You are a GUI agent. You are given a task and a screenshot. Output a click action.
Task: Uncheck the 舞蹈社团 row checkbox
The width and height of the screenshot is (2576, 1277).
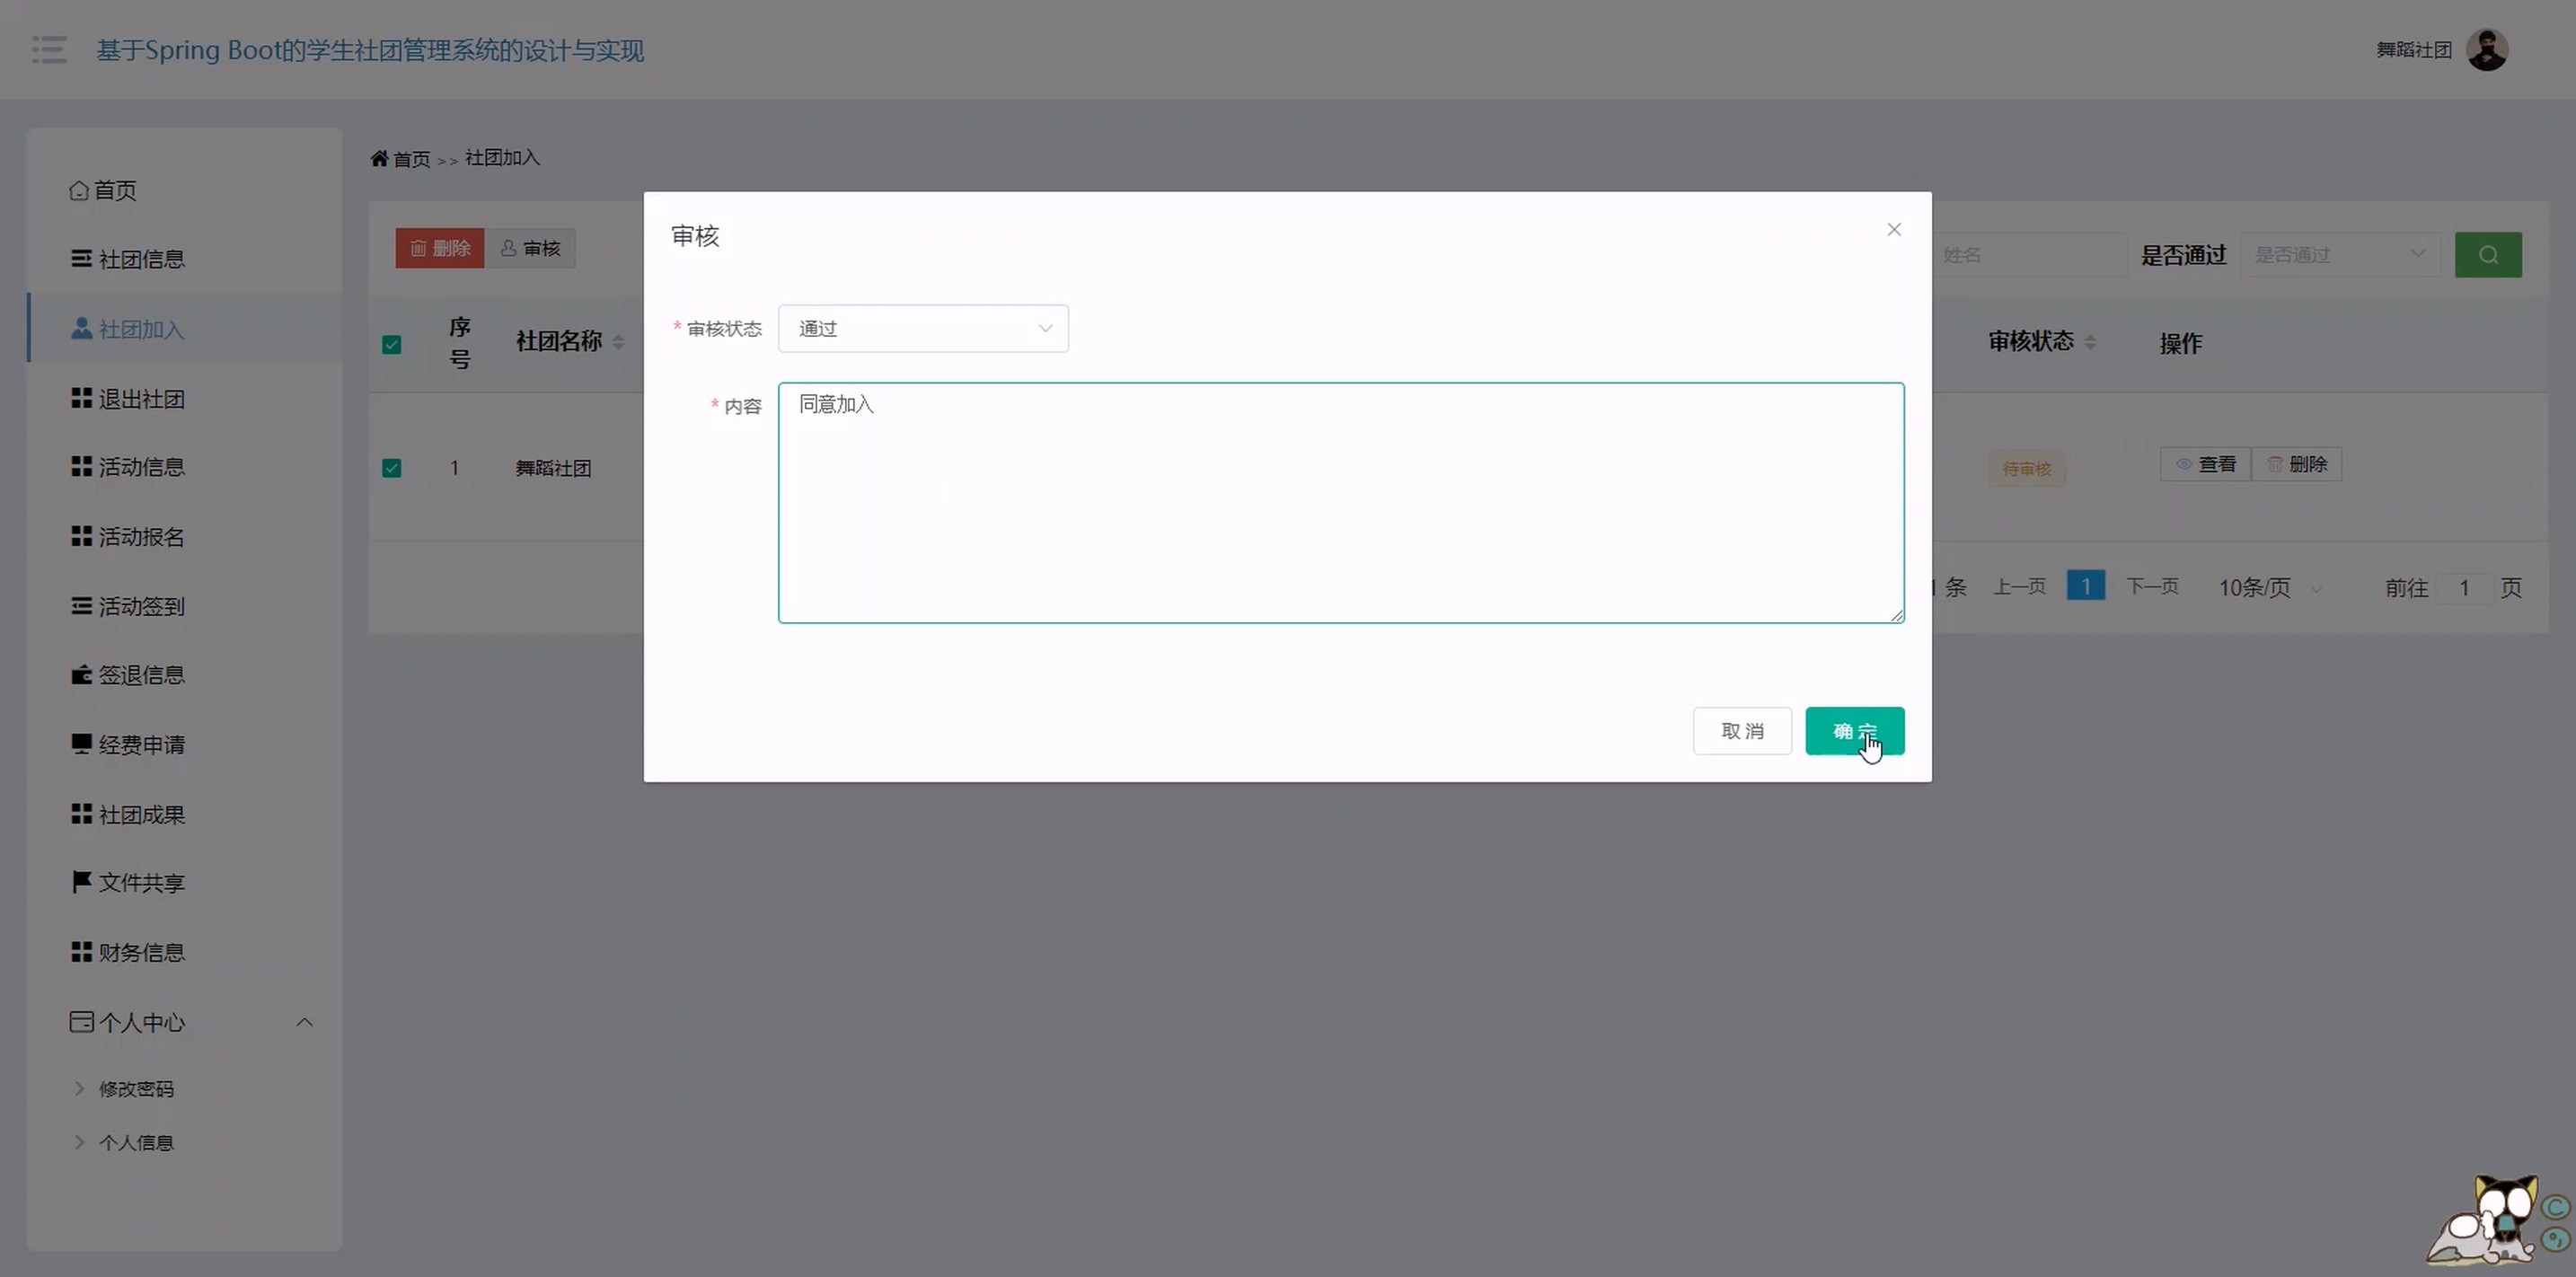tap(392, 468)
